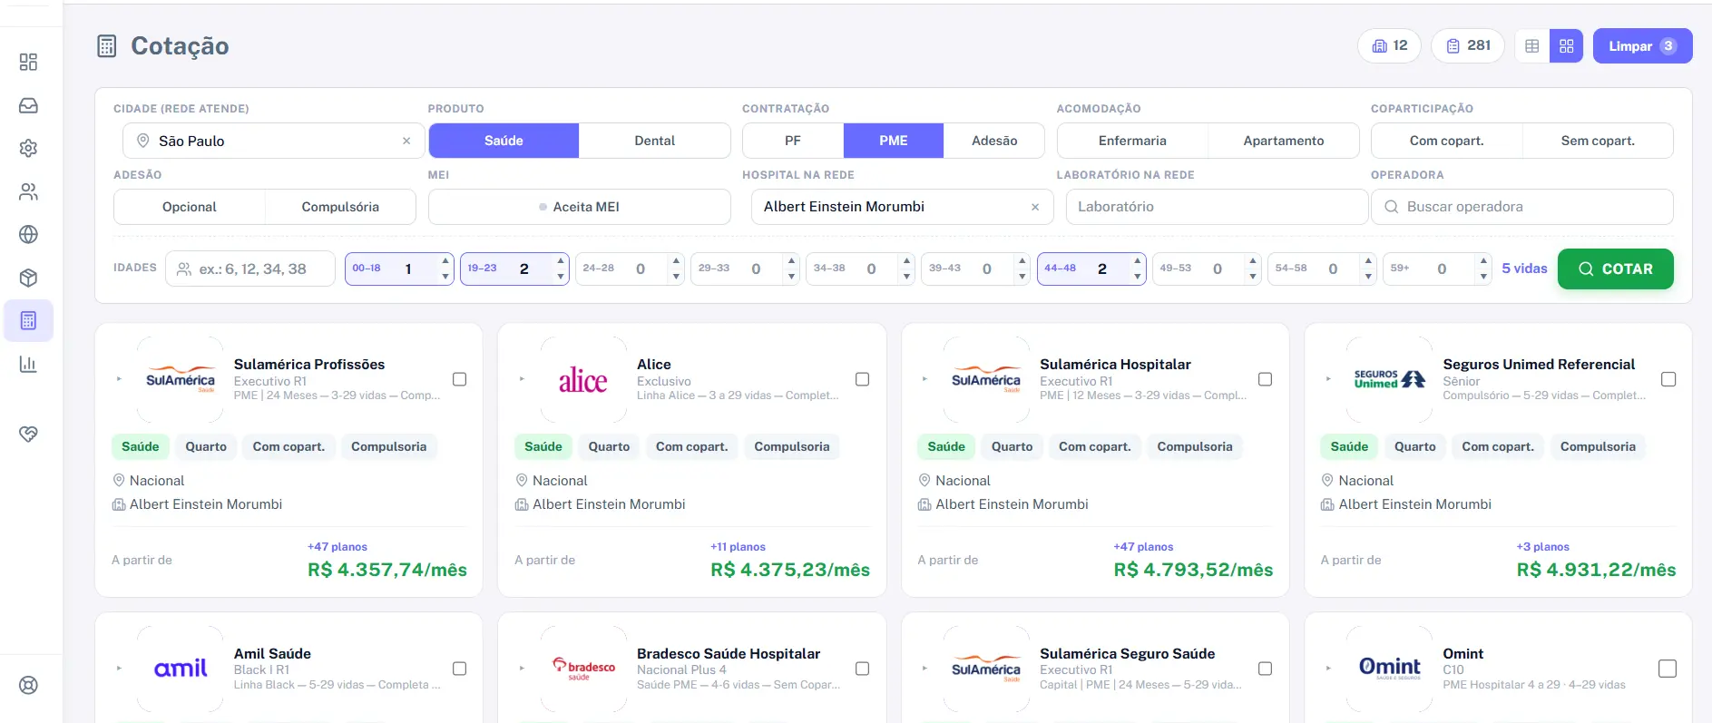The width and height of the screenshot is (1712, 723).
Task: Select Dental in the Produto filter
Action: click(x=655, y=141)
